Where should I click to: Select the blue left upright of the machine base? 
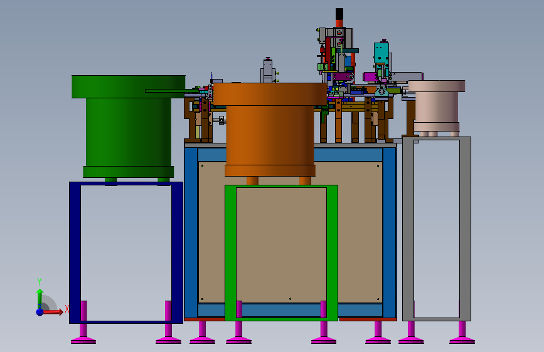click(x=191, y=232)
